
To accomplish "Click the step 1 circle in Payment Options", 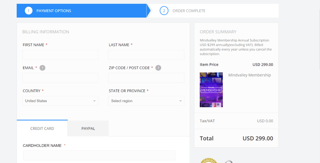I will [28, 11].
